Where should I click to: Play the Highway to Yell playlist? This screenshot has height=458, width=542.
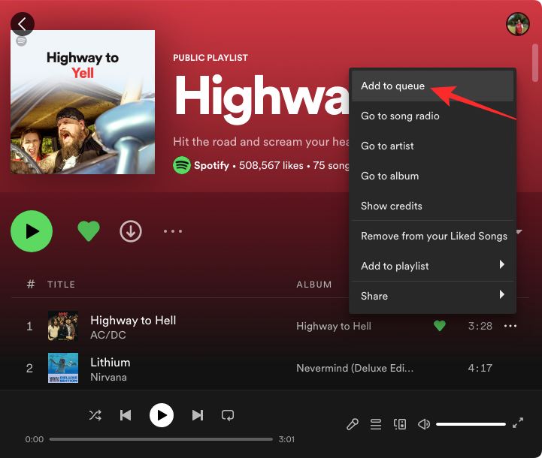click(32, 231)
